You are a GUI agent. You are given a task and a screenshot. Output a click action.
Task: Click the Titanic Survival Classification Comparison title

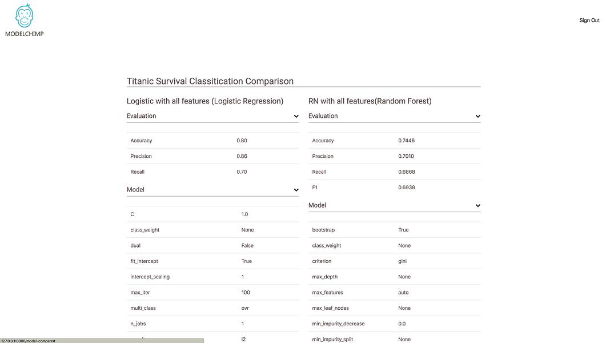[x=210, y=81]
